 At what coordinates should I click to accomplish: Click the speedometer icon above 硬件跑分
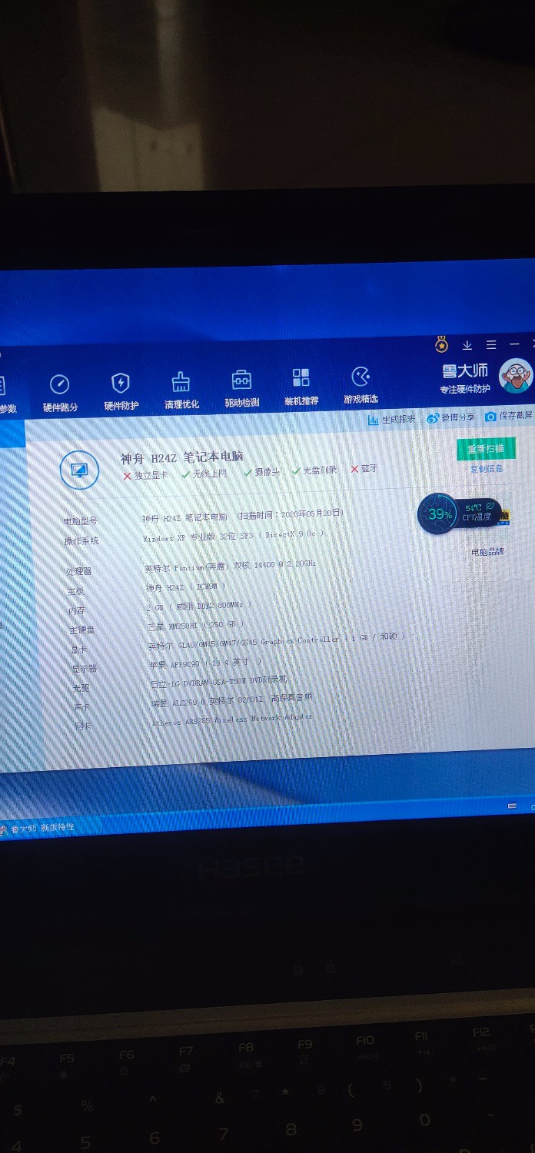59,384
